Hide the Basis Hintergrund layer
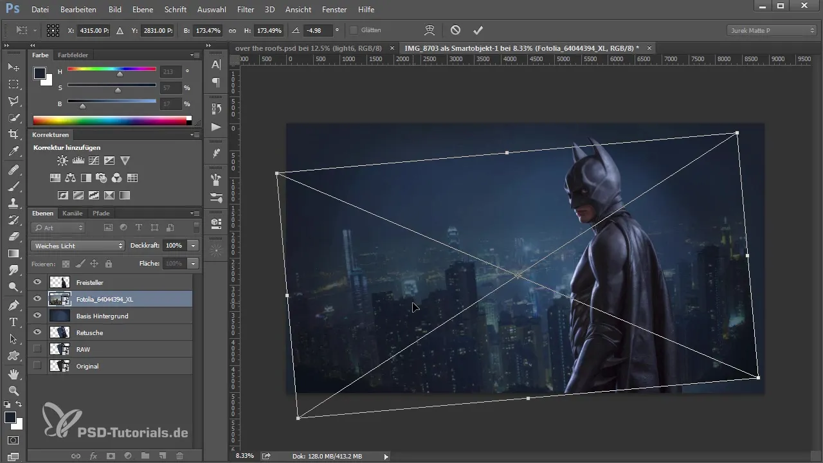 click(37, 316)
